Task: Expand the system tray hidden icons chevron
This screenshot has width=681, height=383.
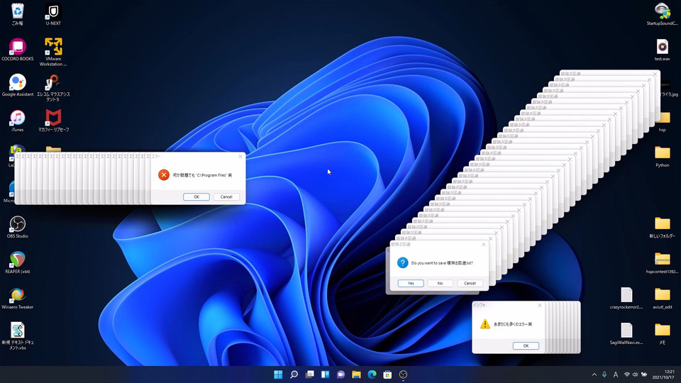Action: click(x=594, y=374)
